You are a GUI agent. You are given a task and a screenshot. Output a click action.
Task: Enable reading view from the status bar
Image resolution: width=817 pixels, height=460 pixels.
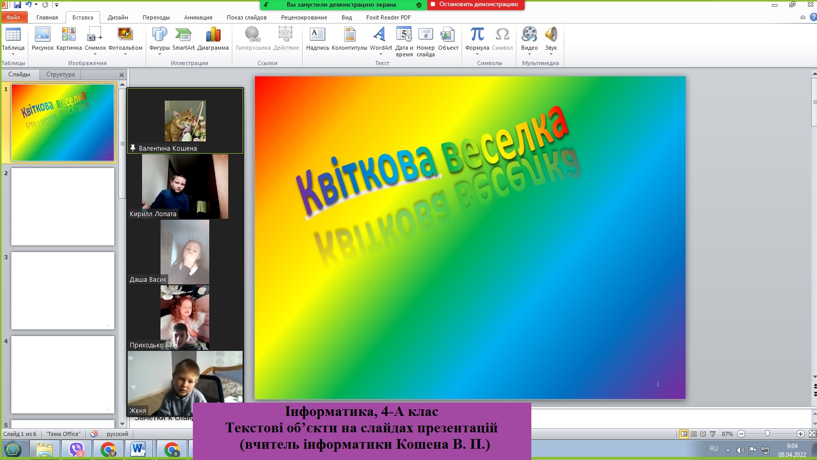coord(703,434)
